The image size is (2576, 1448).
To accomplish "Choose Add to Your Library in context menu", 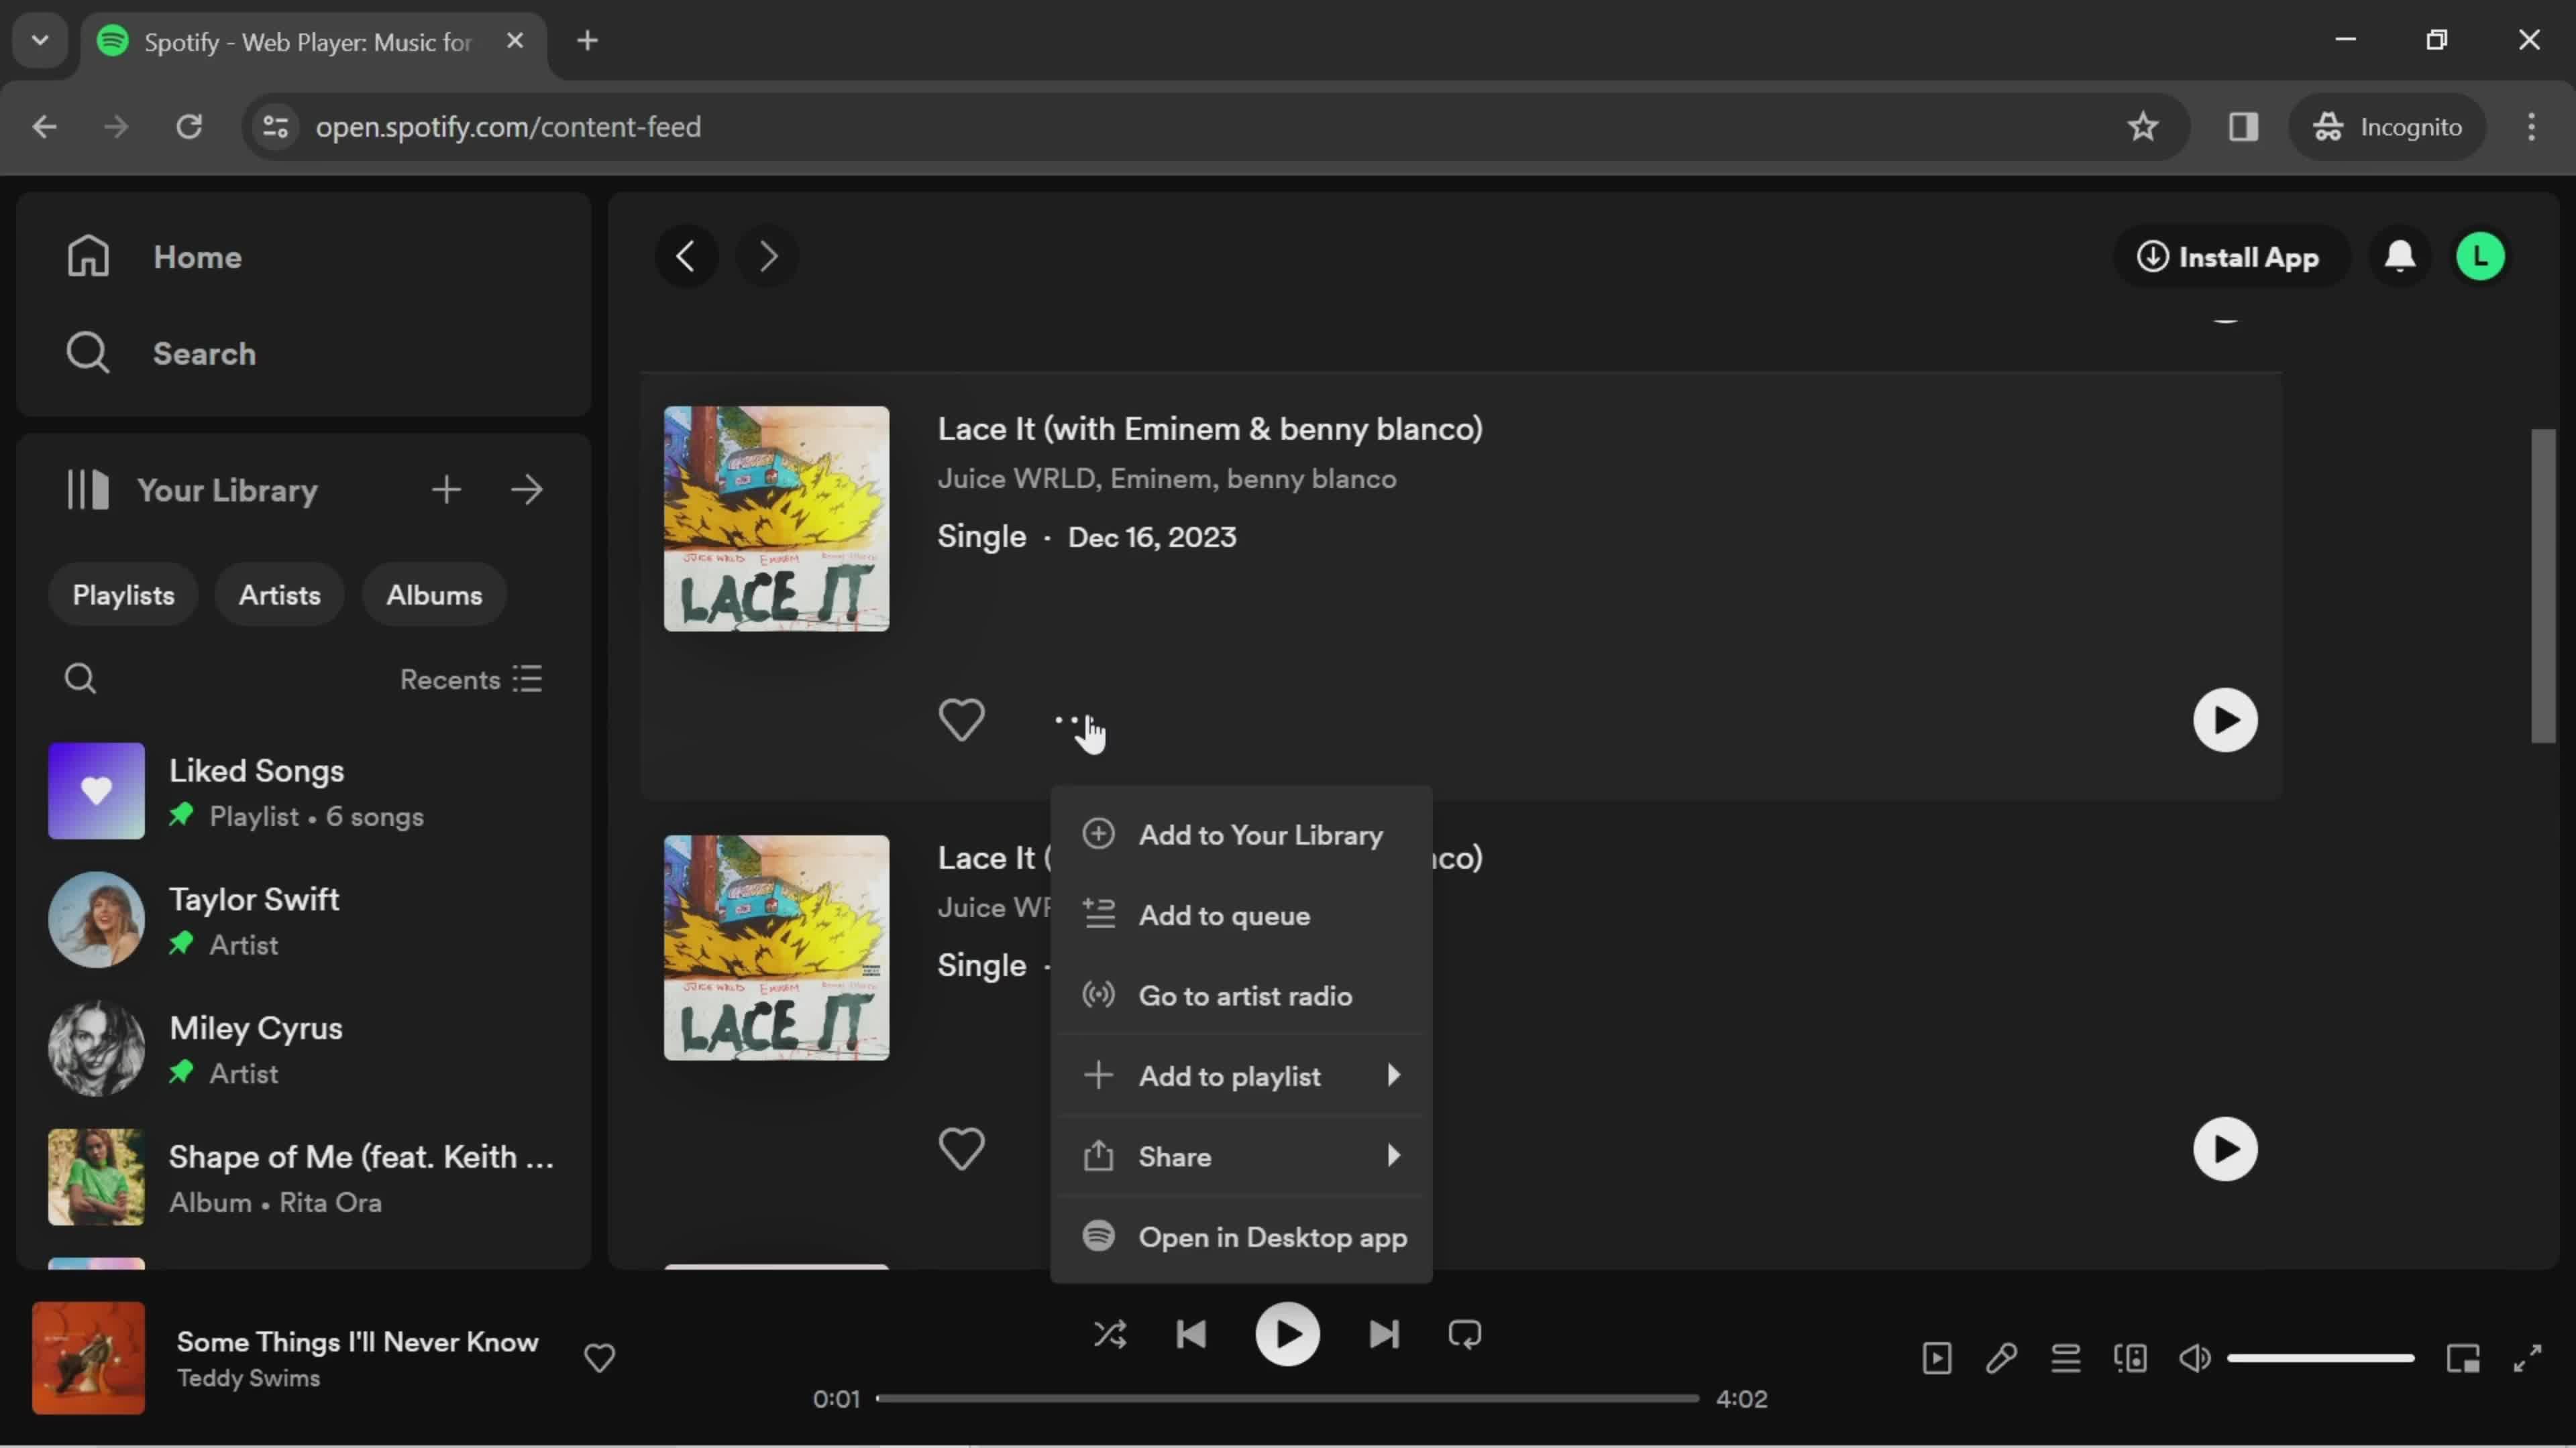I will (x=1241, y=835).
